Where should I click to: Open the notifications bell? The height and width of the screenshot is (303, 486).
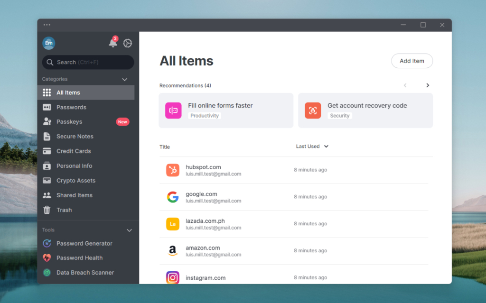[113, 43]
